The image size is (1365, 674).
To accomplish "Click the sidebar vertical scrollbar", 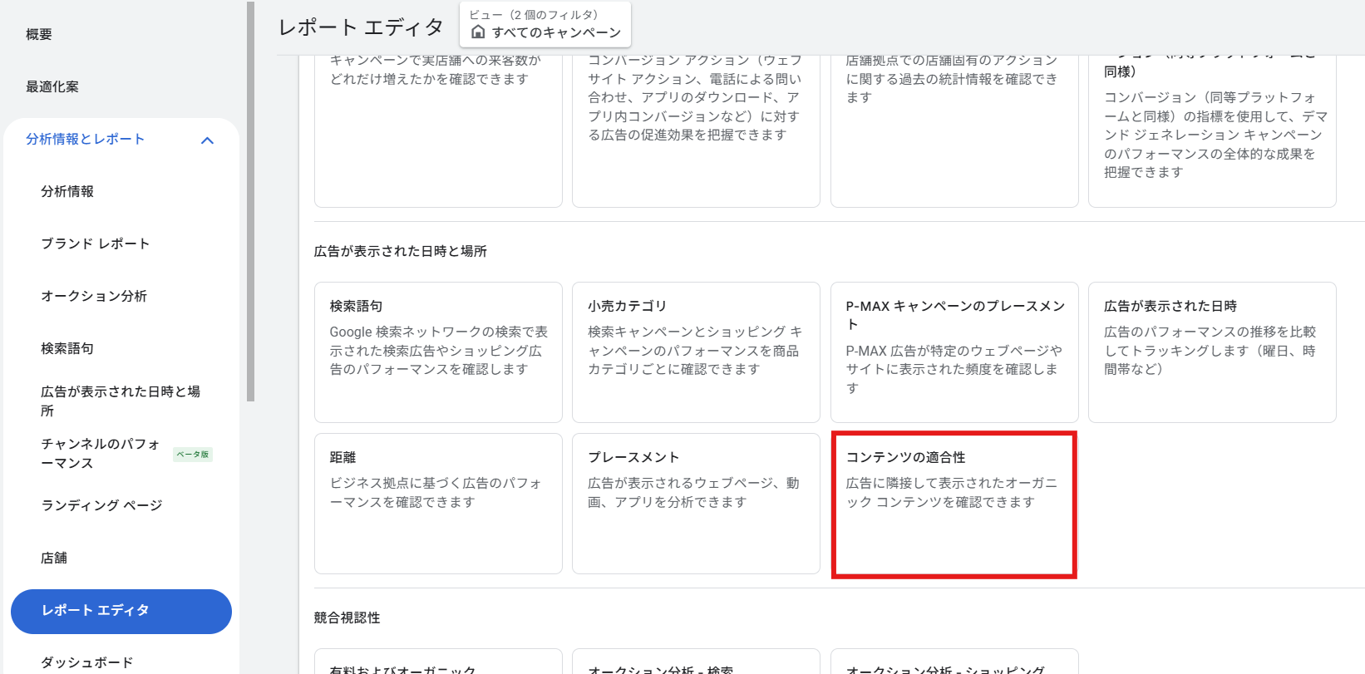I will click(x=251, y=202).
